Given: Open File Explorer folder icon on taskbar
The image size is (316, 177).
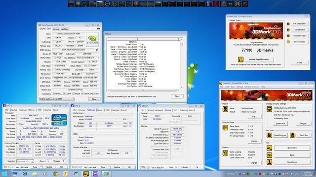Looking at the screenshot, I should [x=35, y=174].
